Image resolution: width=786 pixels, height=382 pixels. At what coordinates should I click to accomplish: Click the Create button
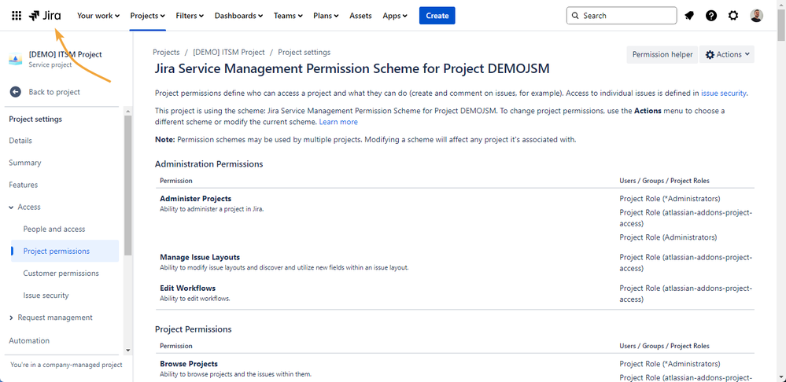[x=437, y=16]
